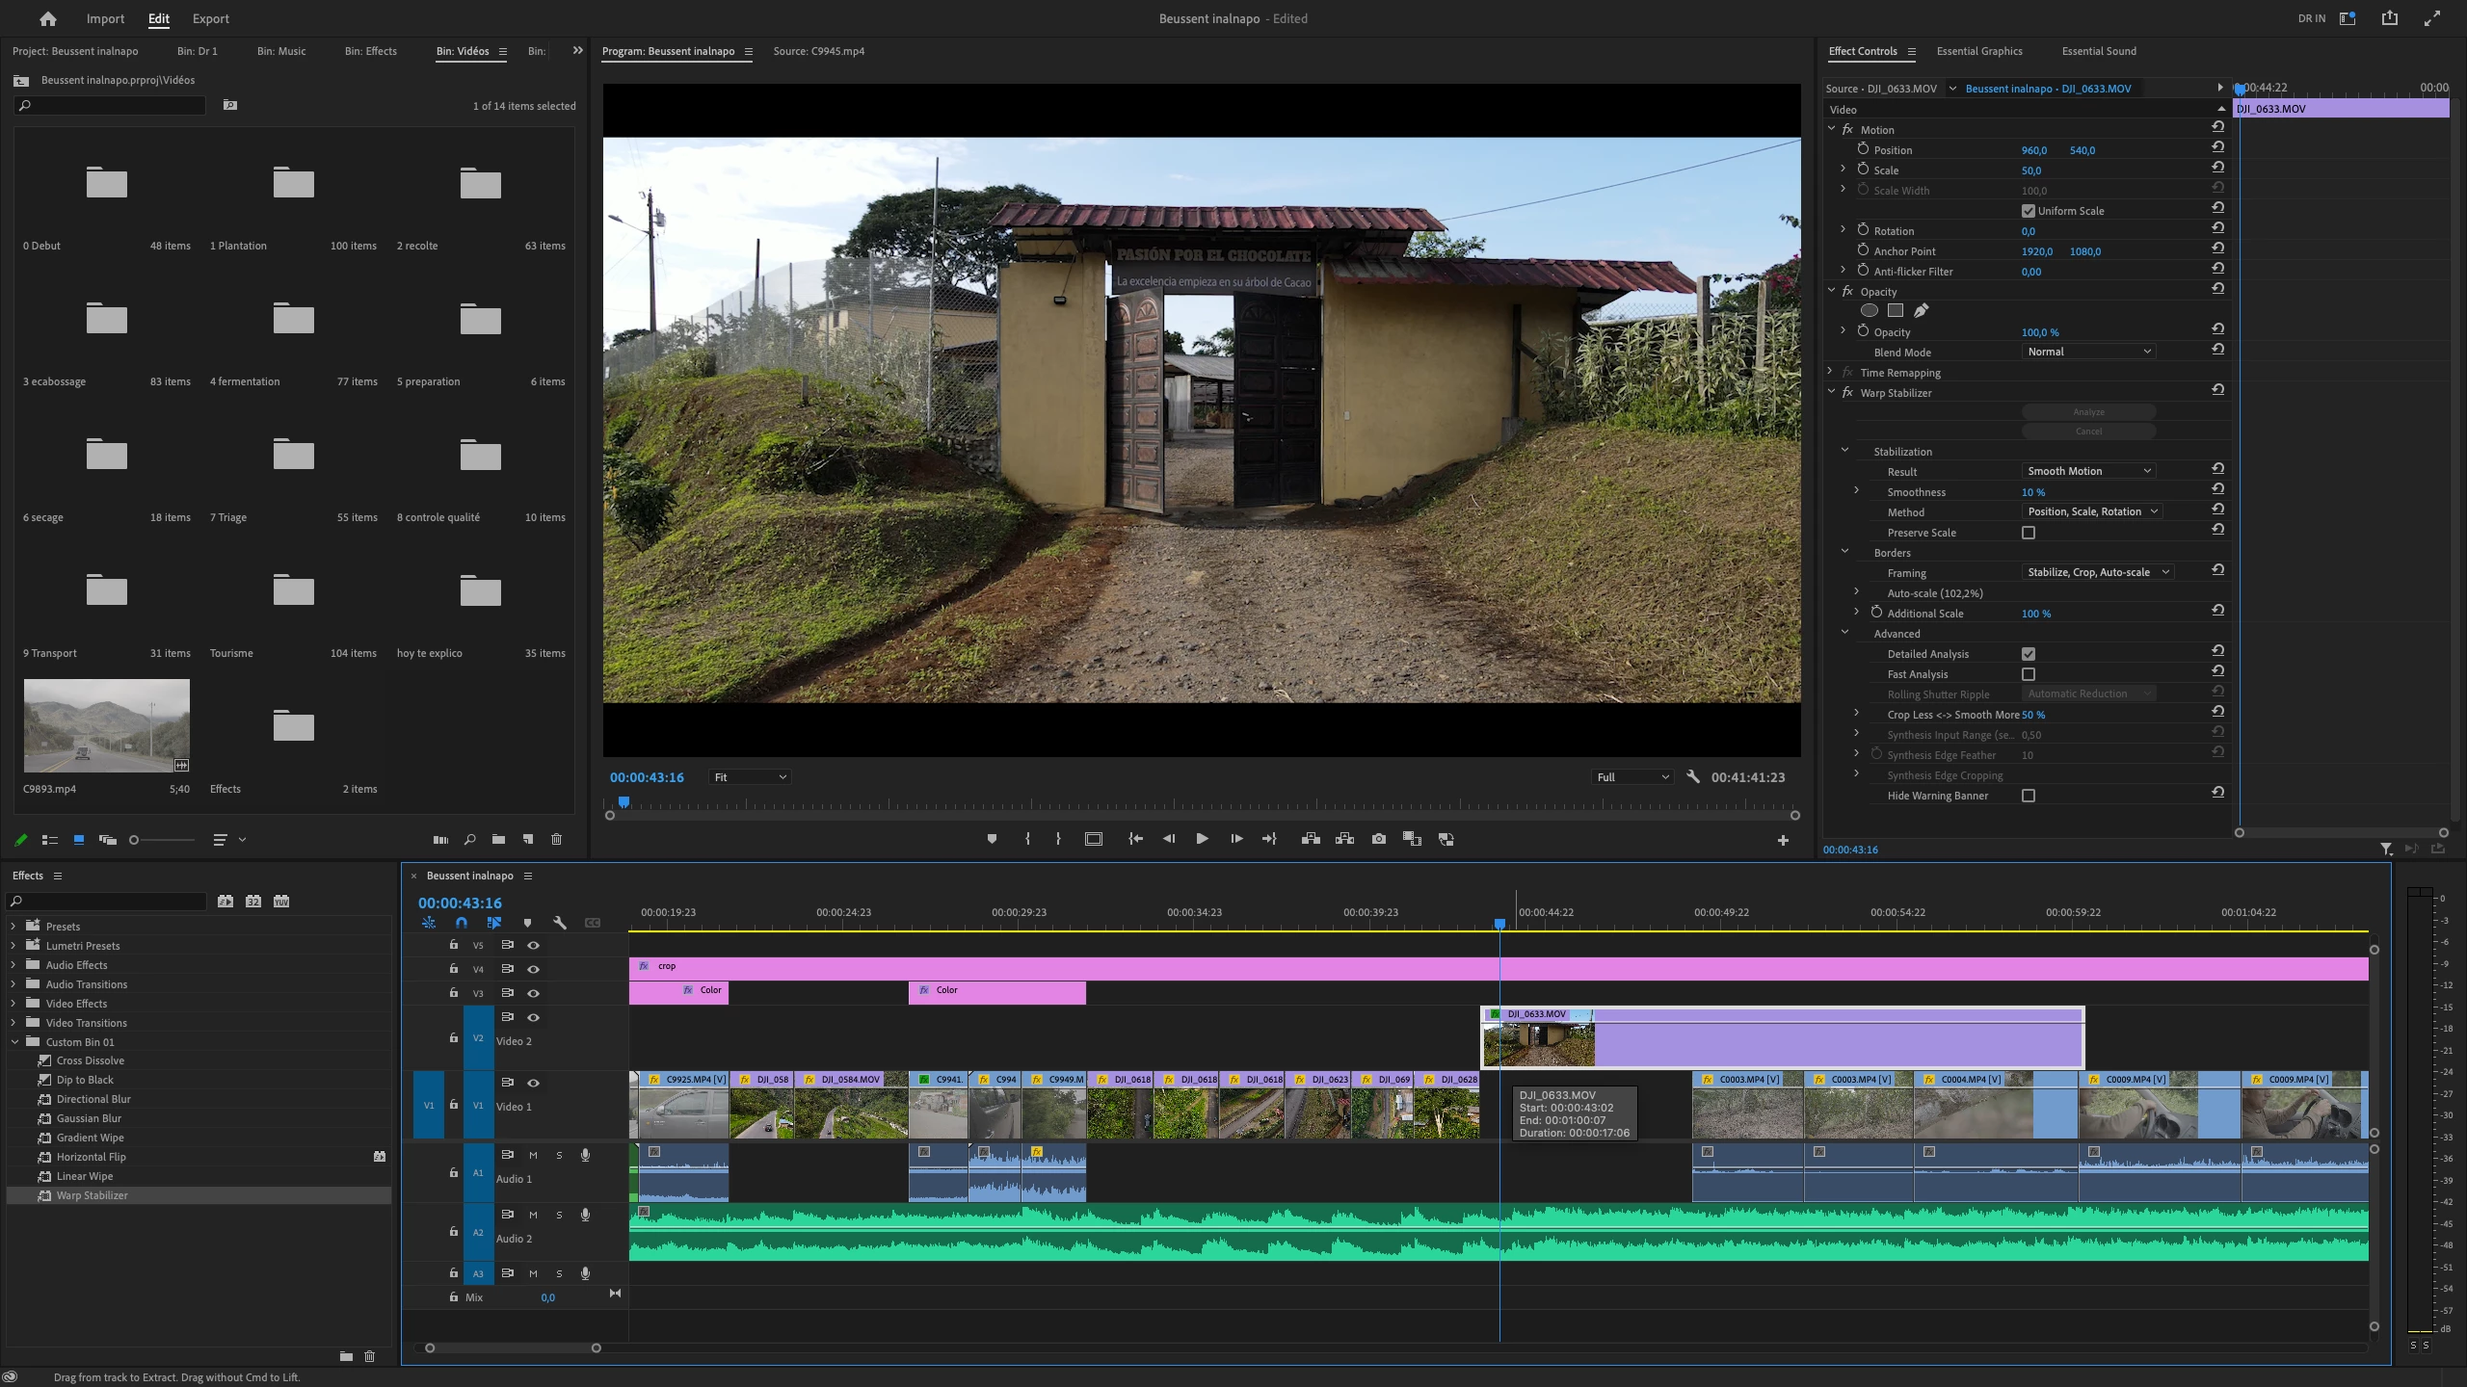Click the blue Position X value 960,0
2467x1387 pixels.
[x=2033, y=150]
